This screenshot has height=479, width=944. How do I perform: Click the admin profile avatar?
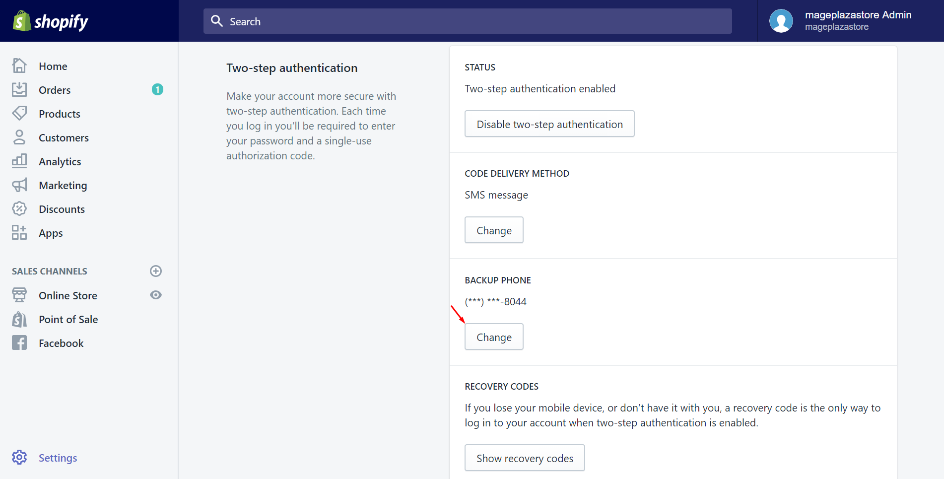(x=781, y=21)
